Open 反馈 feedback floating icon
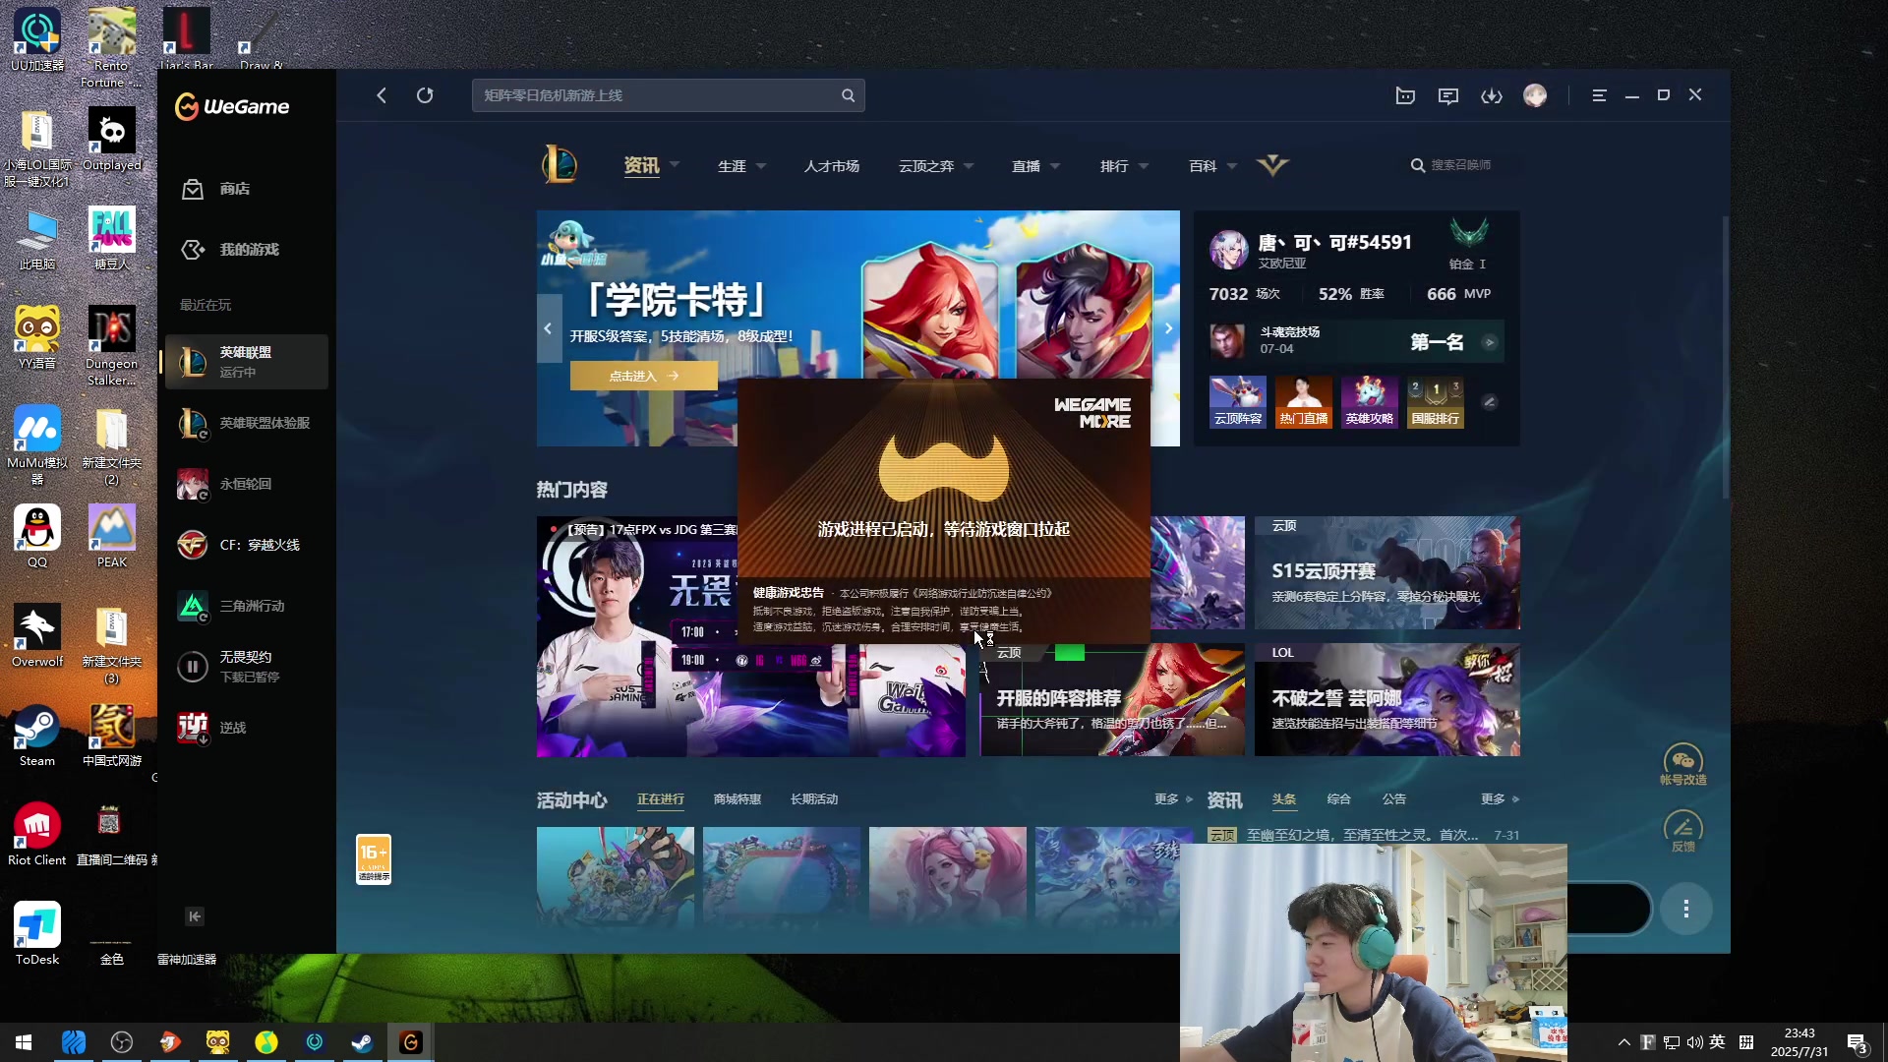 [x=1682, y=832]
